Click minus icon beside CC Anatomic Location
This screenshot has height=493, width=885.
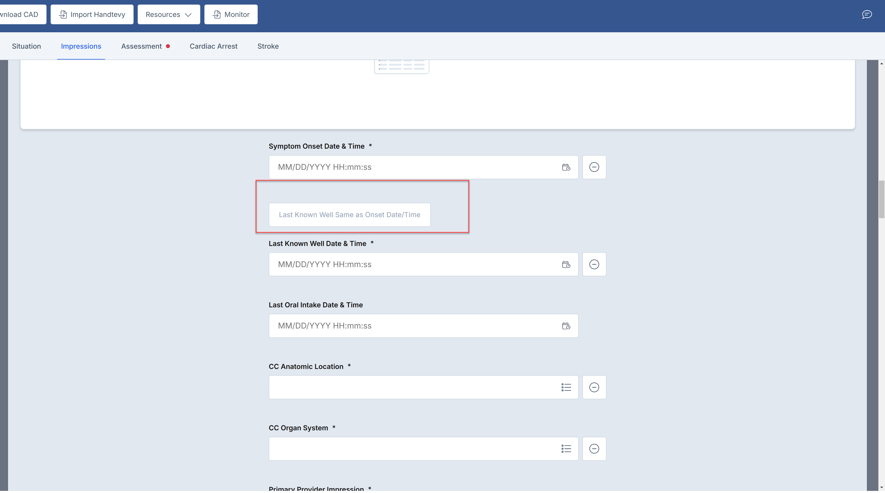pyautogui.click(x=594, y=387)
